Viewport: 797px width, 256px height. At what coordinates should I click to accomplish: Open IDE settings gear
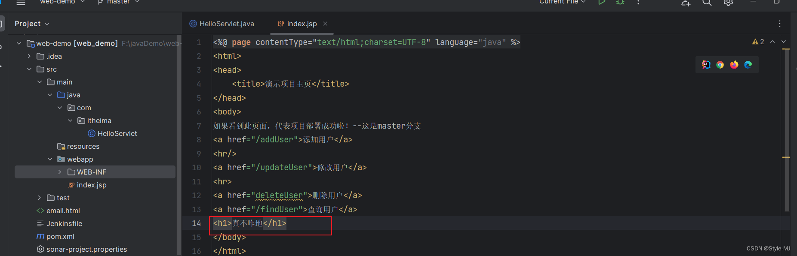click(x=728, y=3)
